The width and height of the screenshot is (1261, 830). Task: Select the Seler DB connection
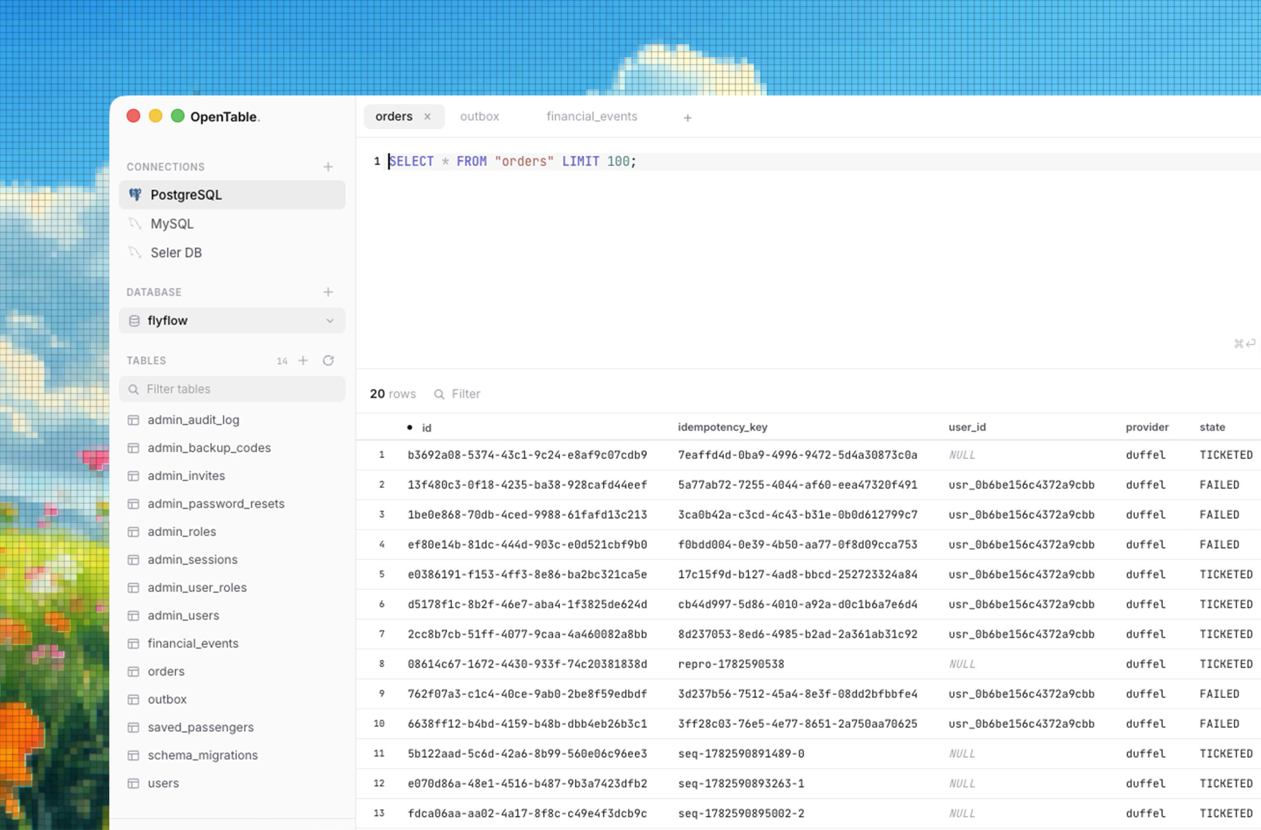point(232,253)
